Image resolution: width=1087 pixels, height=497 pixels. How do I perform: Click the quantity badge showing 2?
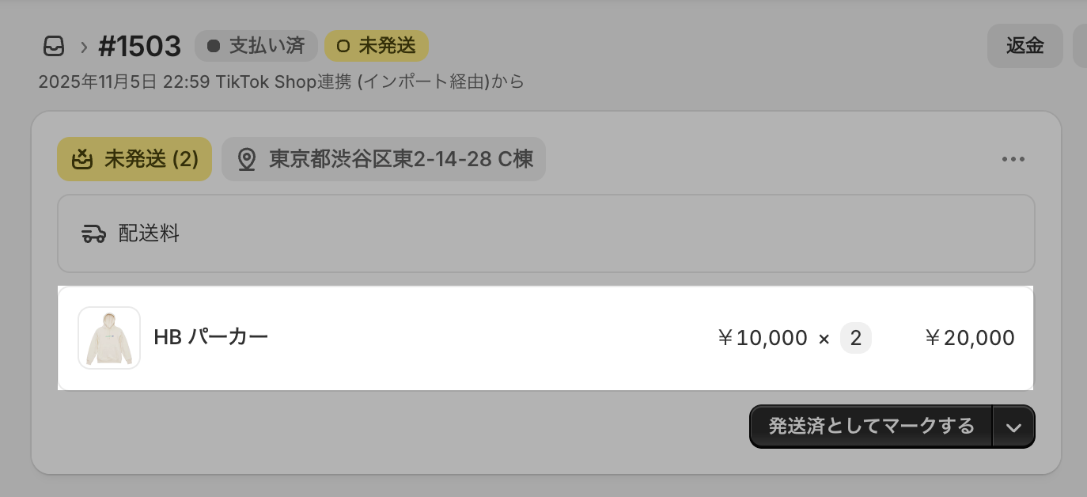(855, 338)
